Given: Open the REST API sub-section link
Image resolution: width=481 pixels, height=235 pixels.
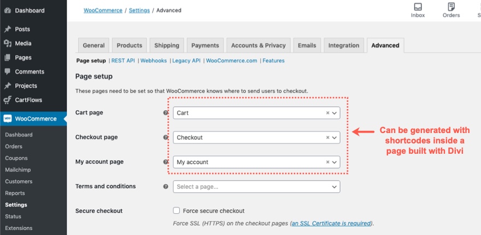Looking at the screenshot, I should 123,61.
